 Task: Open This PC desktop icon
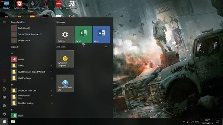coord(6,5)
